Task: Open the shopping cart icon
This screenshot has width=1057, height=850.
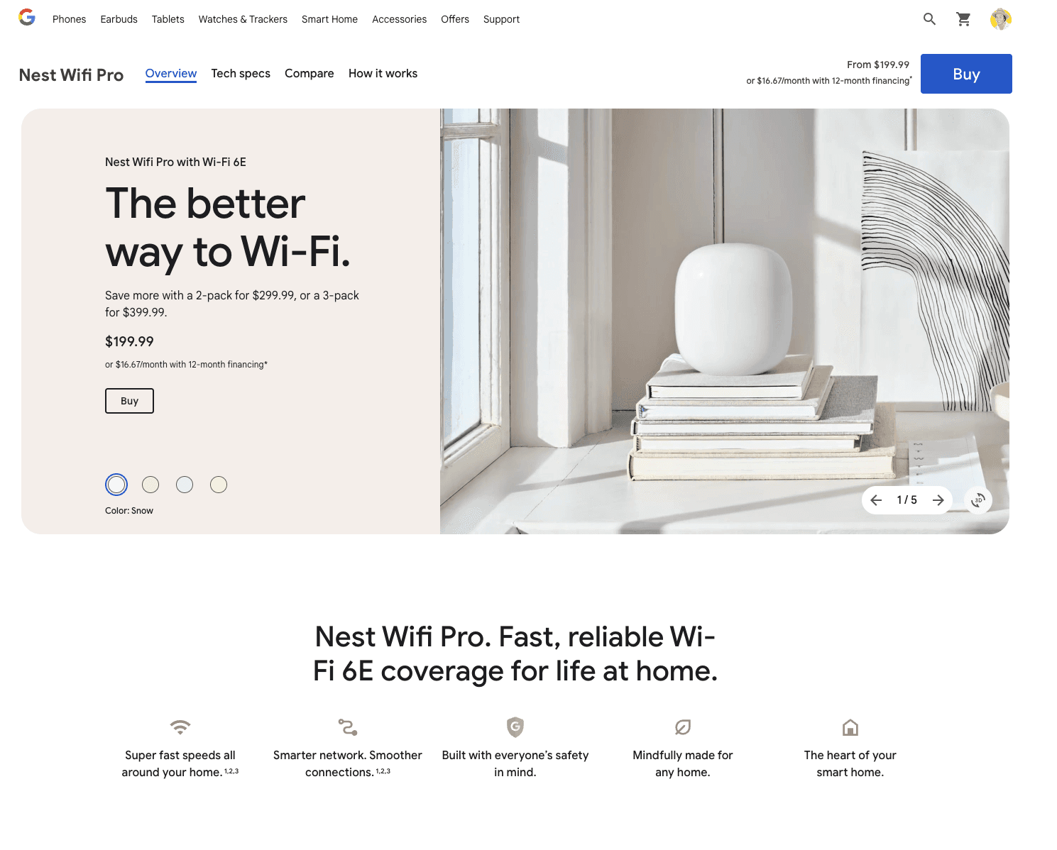Action: [963, 19]
